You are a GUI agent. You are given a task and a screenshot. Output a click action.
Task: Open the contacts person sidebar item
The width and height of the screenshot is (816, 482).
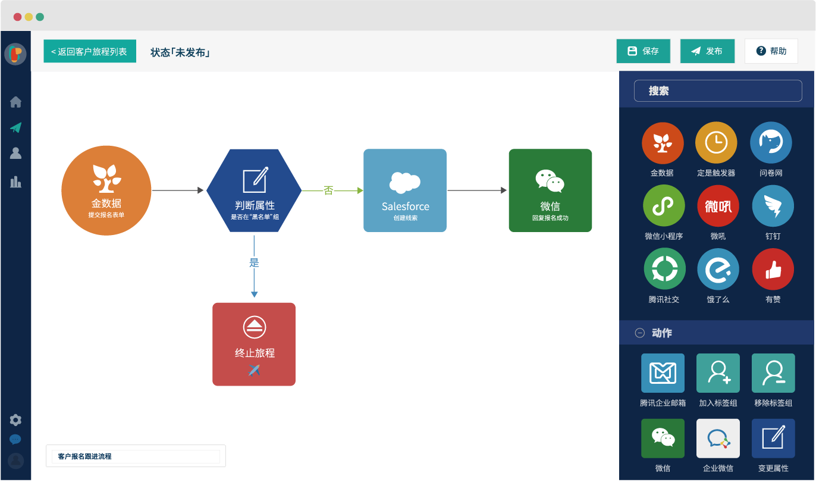tap(15, 154)
